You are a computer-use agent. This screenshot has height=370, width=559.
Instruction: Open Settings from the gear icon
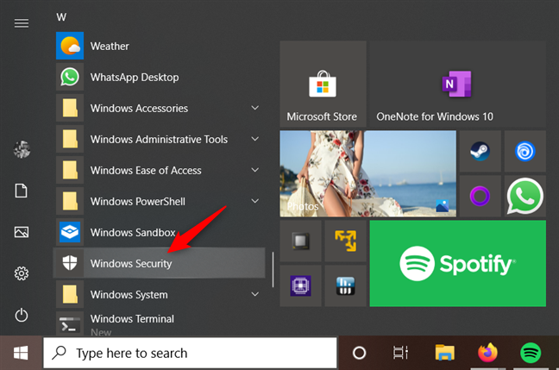tap(22, 273)
